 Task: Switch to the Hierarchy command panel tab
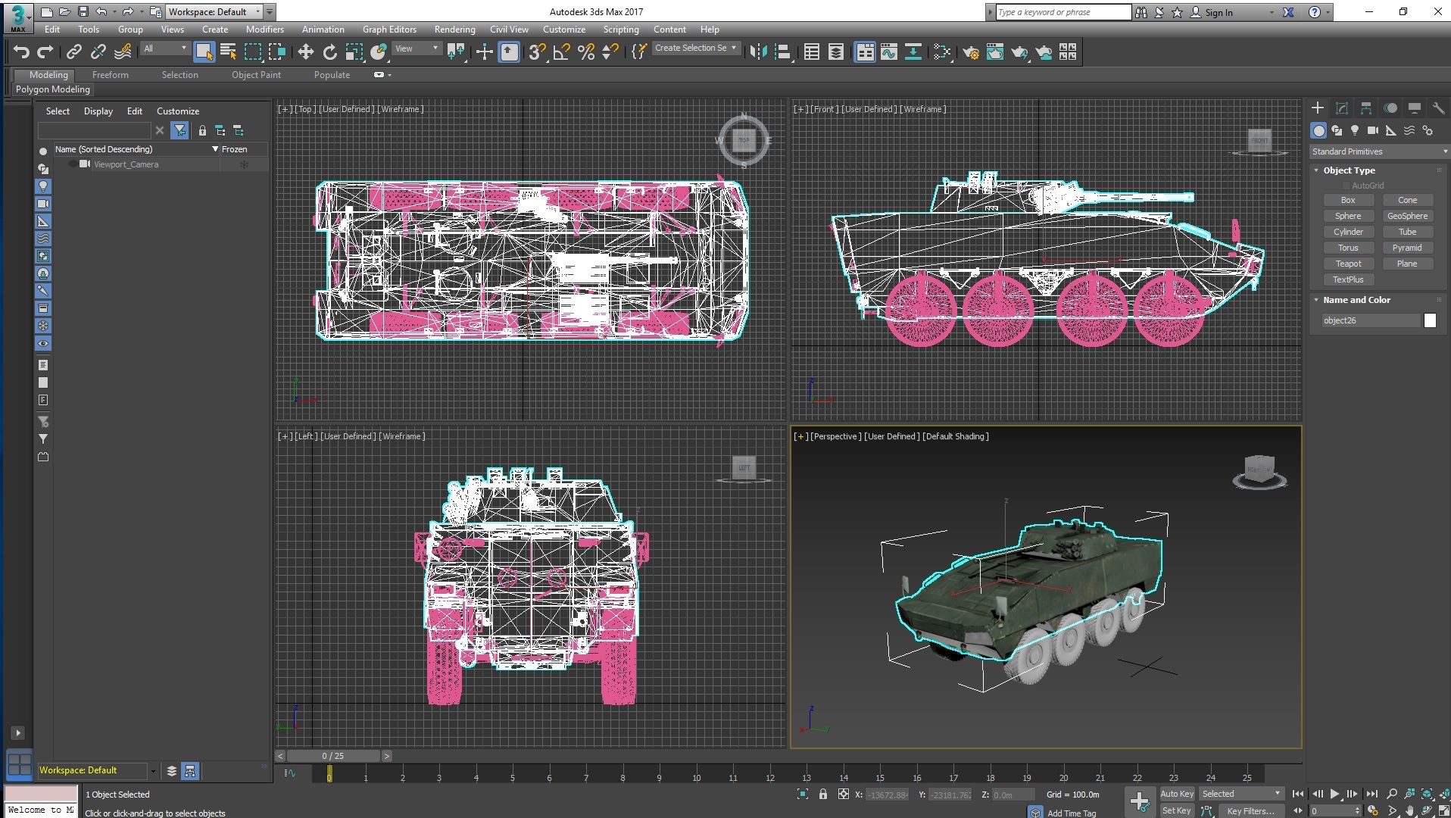pos(1366,108)
